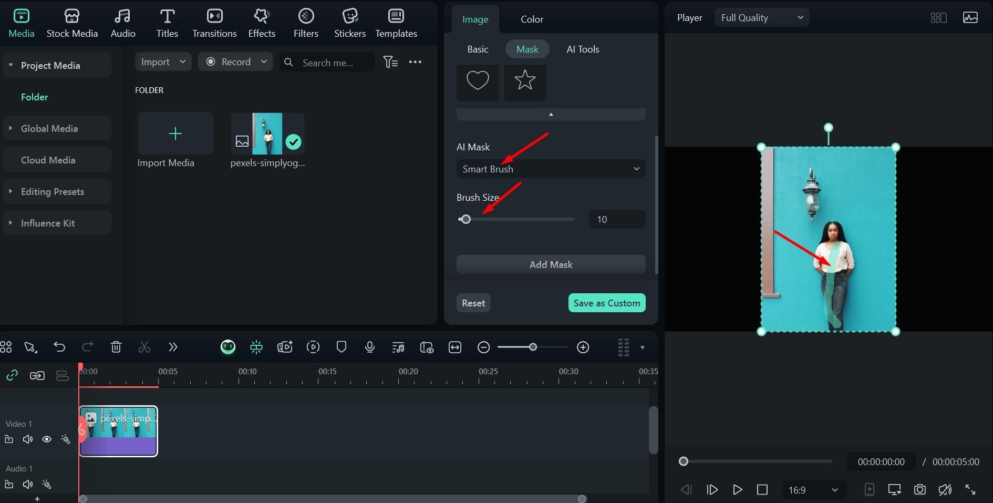The height and width of the screenshot is (503, 993).
Task: Add a marker with shield icon
Action: tap(342, 347)
